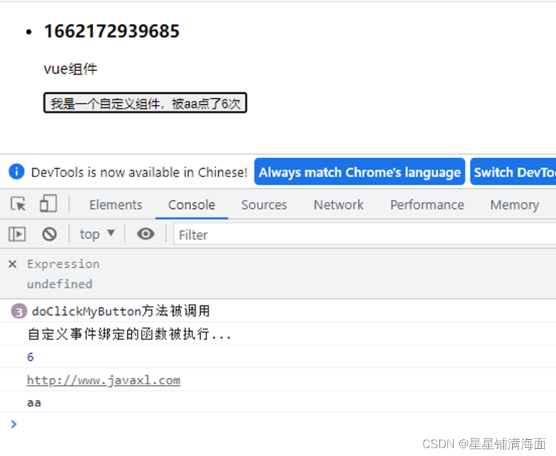Click the repeat count badge showing 3

pyautogui.click(x=19, y=311)
